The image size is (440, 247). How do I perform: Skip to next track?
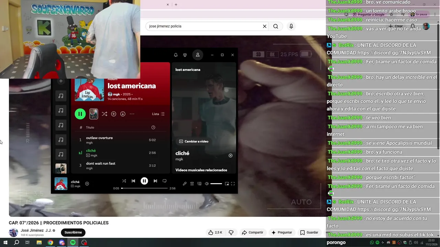155,181
